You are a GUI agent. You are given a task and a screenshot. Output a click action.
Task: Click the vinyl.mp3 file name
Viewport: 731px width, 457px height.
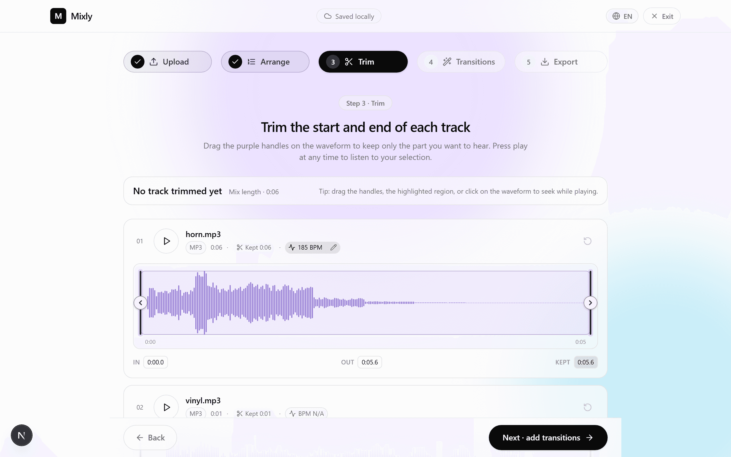coord(203,400)
